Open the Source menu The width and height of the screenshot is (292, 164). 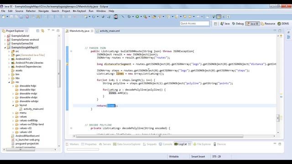click(19, 11)
